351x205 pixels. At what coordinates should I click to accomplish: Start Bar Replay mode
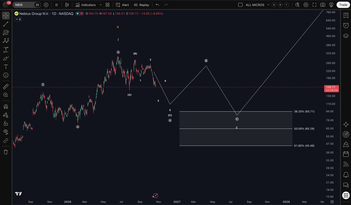pos(141,5)
